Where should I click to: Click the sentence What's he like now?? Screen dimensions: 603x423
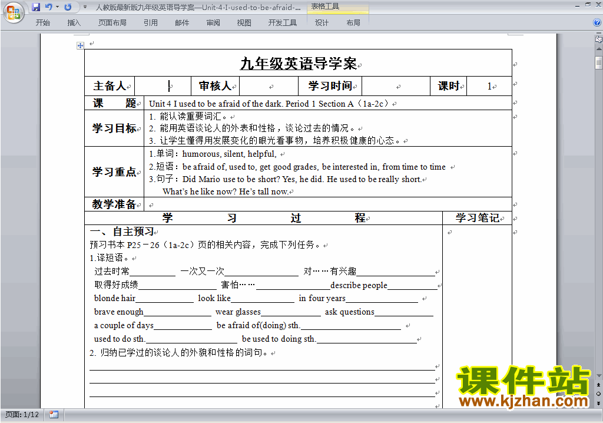[x=200, y=191]
